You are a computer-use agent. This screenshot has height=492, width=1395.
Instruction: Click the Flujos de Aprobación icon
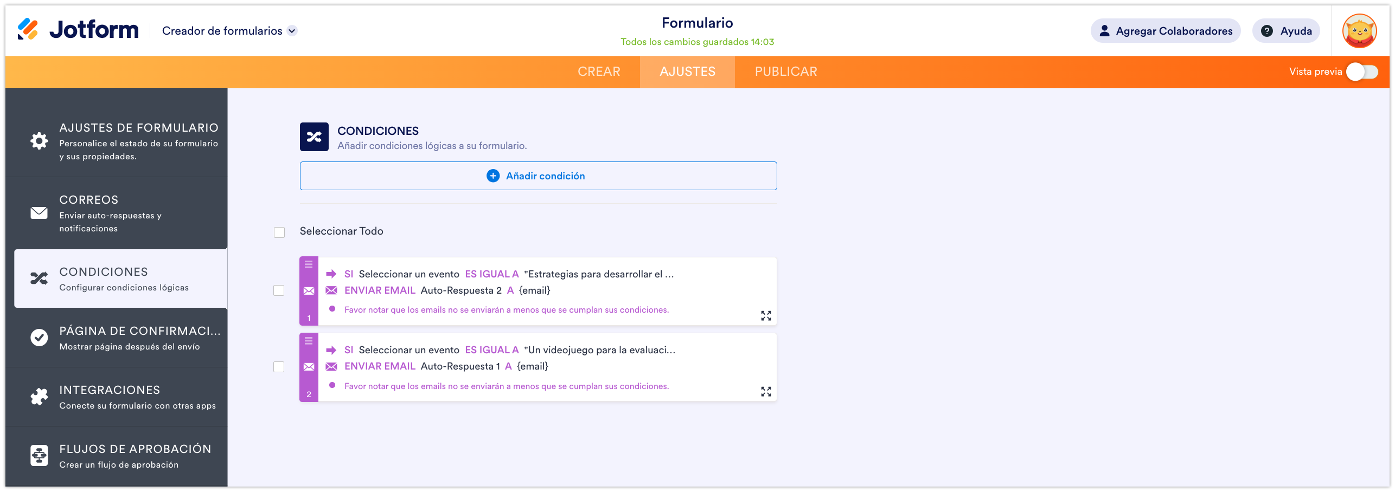coord(39,455)
